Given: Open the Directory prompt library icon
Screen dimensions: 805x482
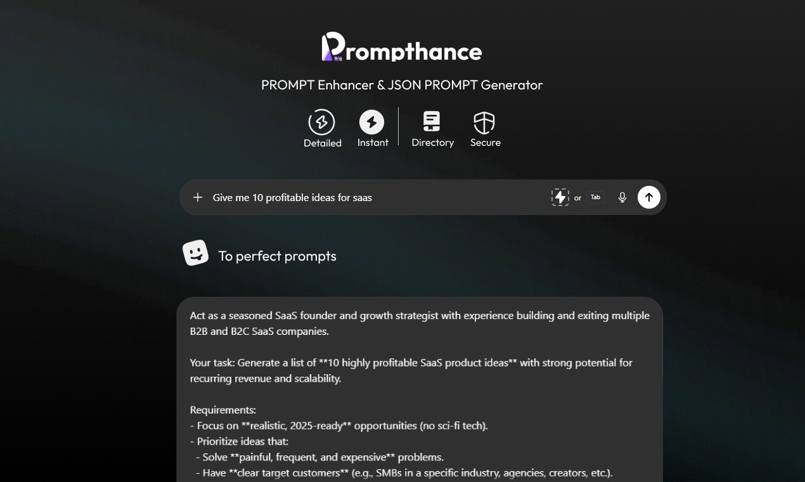Looking at the screenshot, I should pyautogui.click(x=432, y=121).
